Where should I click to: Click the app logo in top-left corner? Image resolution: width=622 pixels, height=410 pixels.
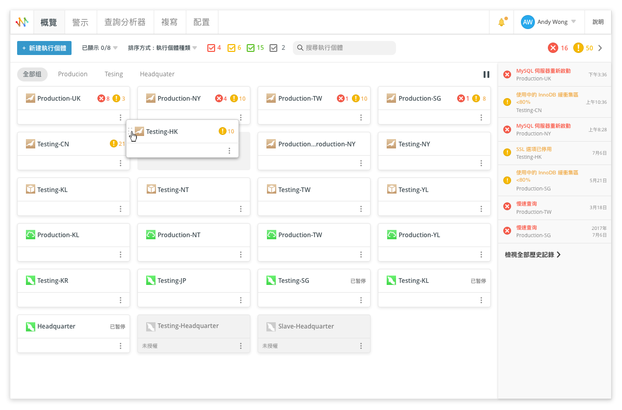[x=22, y=22]
